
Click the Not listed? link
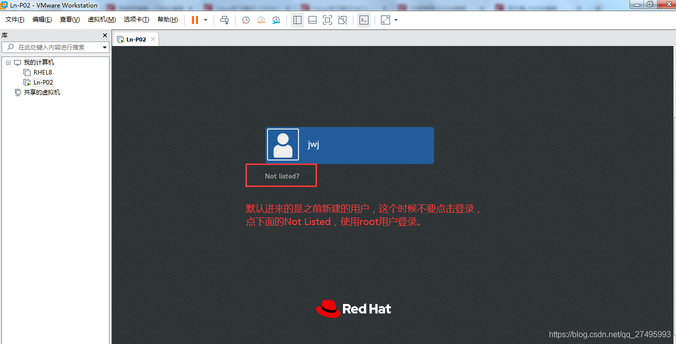[x=282, y=176]
